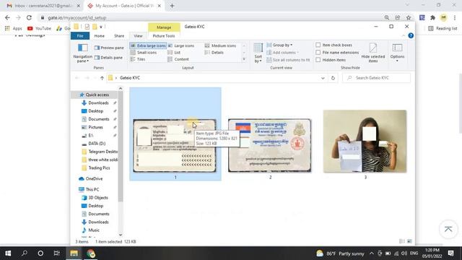Expand address bar history dropdown
Screen dimensions: 462x260
[323, 78]
